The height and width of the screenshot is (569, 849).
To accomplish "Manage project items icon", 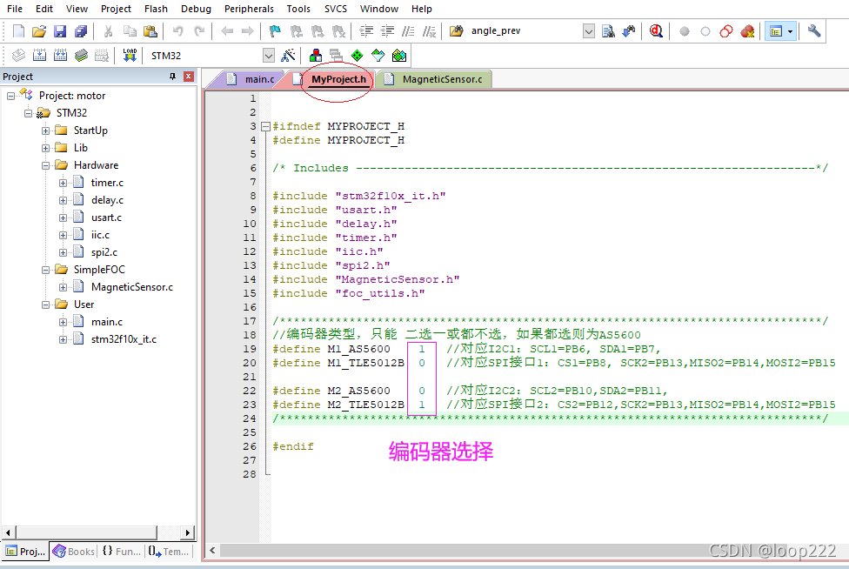I will coord(316,55).
